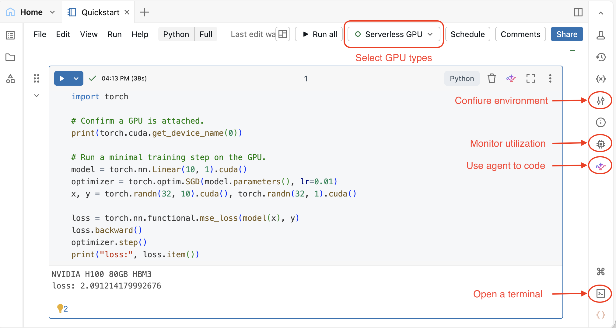Viewport: 616px width, 328px height.
Task: Open the GPU utilization monitor chip icon
Action: [x=601, y=144]
